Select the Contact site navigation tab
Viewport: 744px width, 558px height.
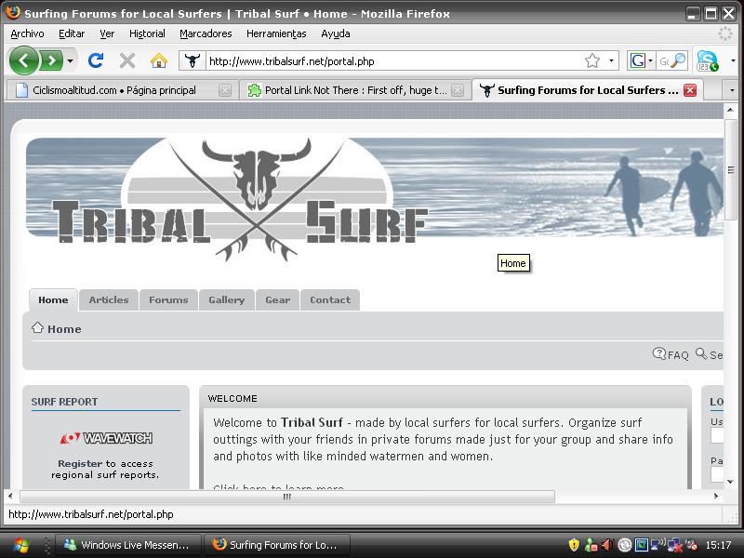click(x=330, y=299)
